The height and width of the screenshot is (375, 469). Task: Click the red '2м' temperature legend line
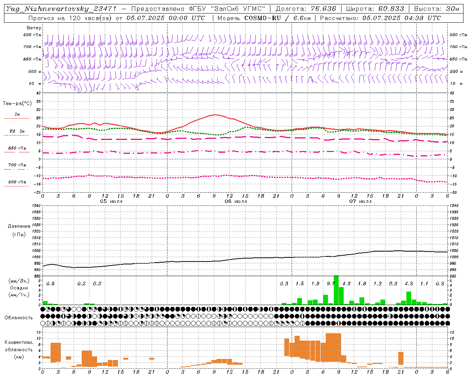click(17, 118)
